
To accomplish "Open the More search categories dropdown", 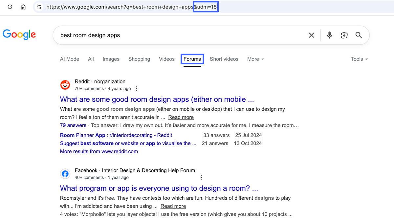I will 255,59.
